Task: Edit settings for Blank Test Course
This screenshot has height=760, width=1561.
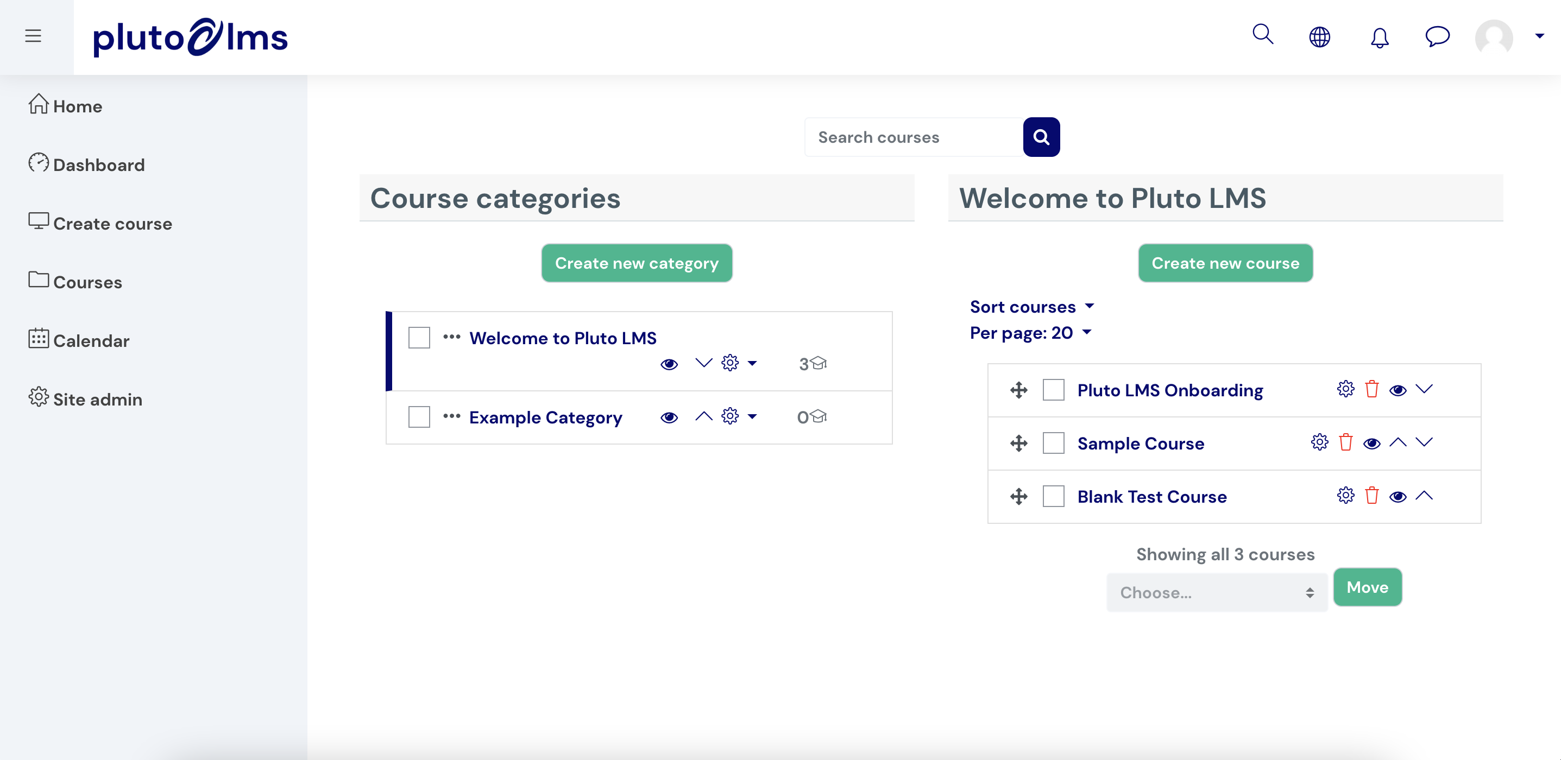Action: click(x=1346, y=496)
